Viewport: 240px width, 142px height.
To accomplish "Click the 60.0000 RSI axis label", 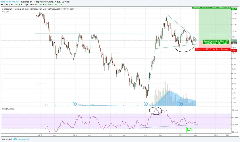I will 235,117.
